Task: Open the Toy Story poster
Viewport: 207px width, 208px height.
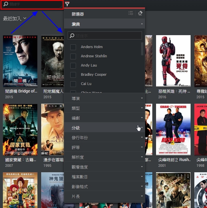Action: pyautogui.click(x=20, y=190)
